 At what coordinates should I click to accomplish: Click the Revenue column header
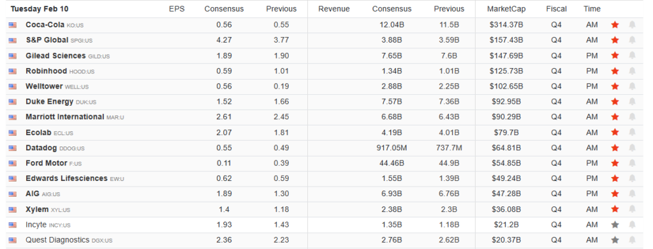[x=334, y=9]
